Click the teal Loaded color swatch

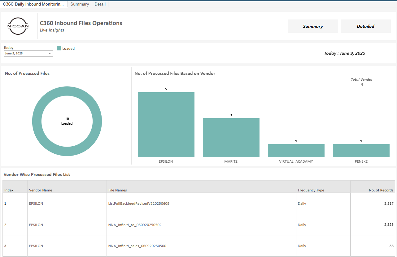coord(59,49)
